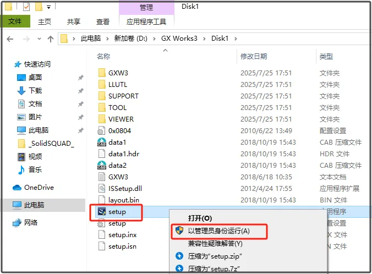Select the data1 CAB archive icon
The width and height of the screenshot is (372, 274).
pos(102,143)
